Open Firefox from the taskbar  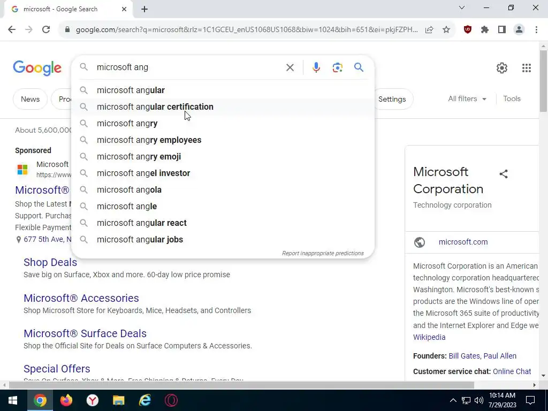point(66,400)
